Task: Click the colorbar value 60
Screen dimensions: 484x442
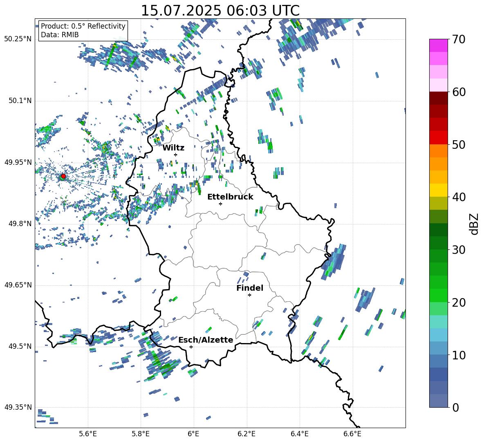Action: 459,92
